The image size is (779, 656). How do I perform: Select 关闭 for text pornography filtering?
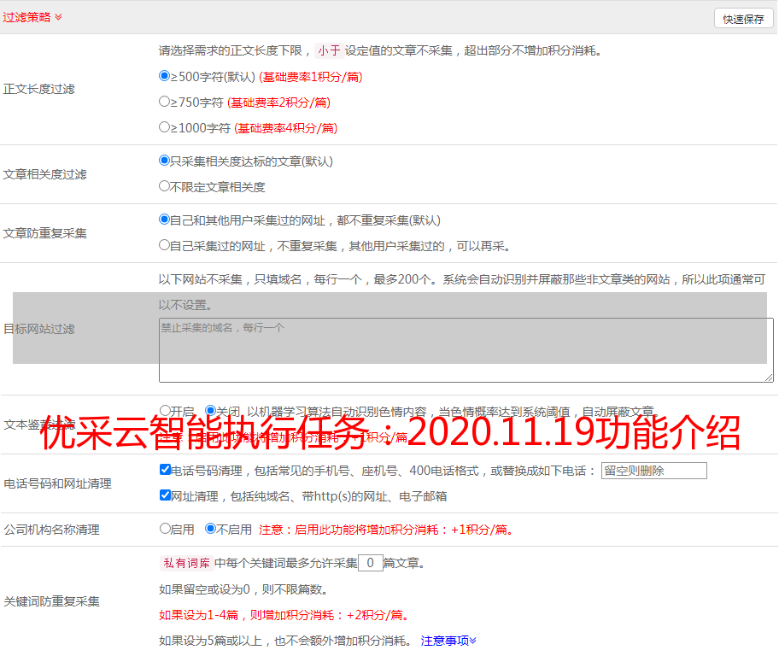[x=211, y=411]
